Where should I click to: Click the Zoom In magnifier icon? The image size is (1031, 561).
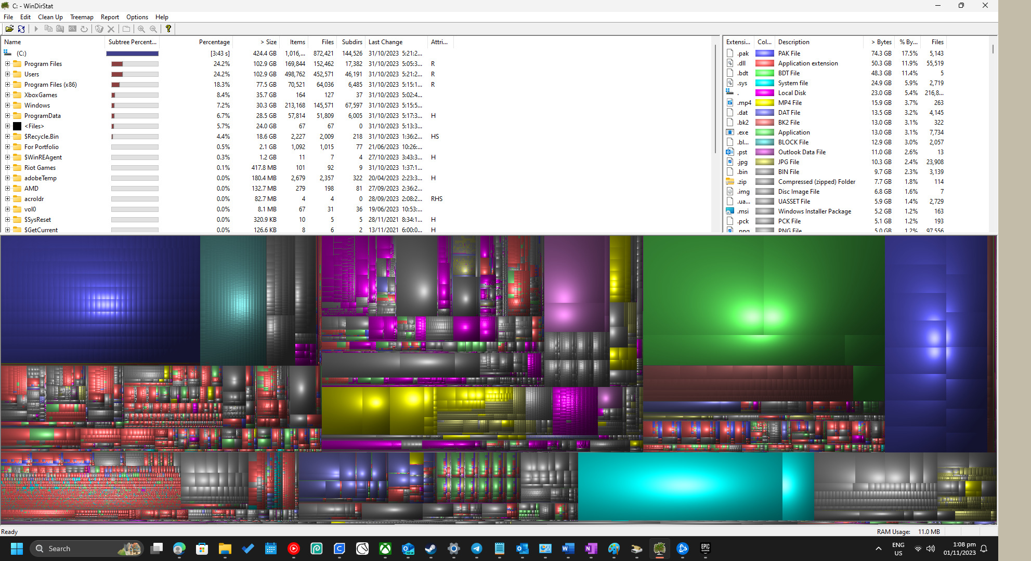(x=141, y=29)
